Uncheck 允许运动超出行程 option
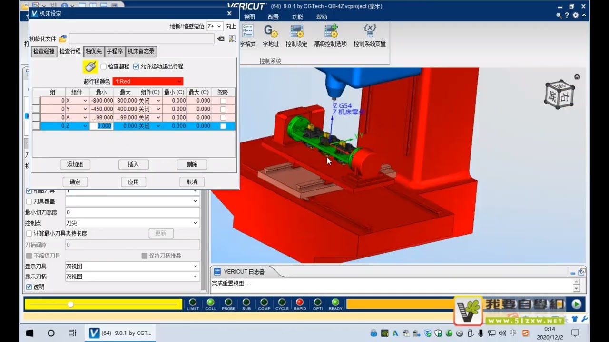The image size is (609, 342). point(136,66)
